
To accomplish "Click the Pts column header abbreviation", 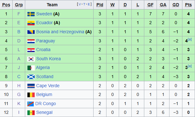I will (188, 5).
